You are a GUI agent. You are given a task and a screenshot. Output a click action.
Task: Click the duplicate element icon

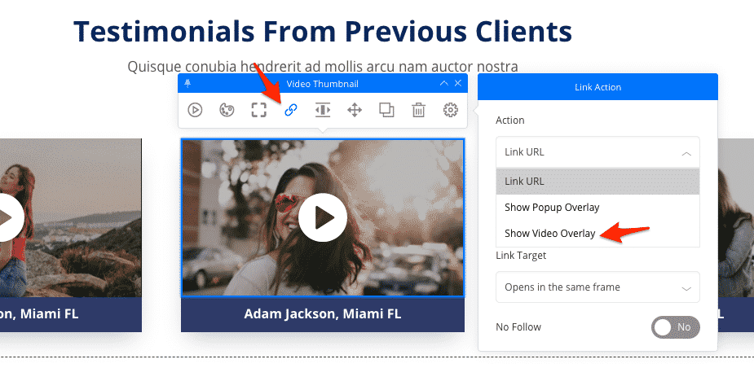click(x=386, y=110)
